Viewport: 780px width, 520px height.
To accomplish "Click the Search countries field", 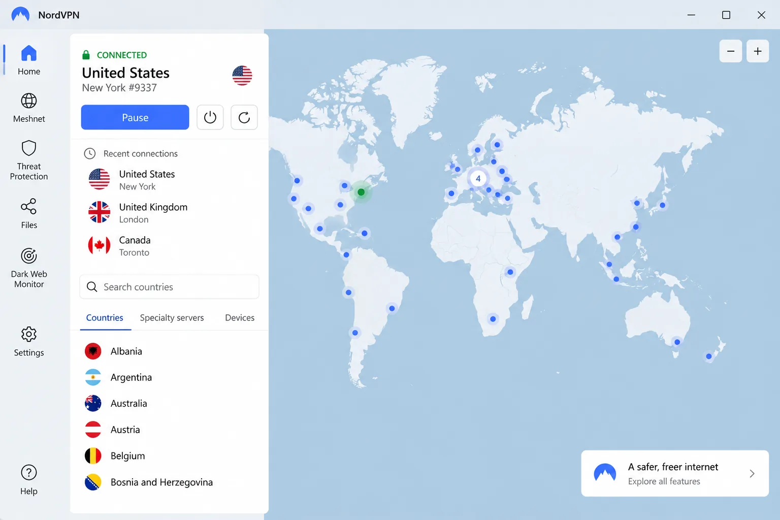I will (x=170, y=287).
